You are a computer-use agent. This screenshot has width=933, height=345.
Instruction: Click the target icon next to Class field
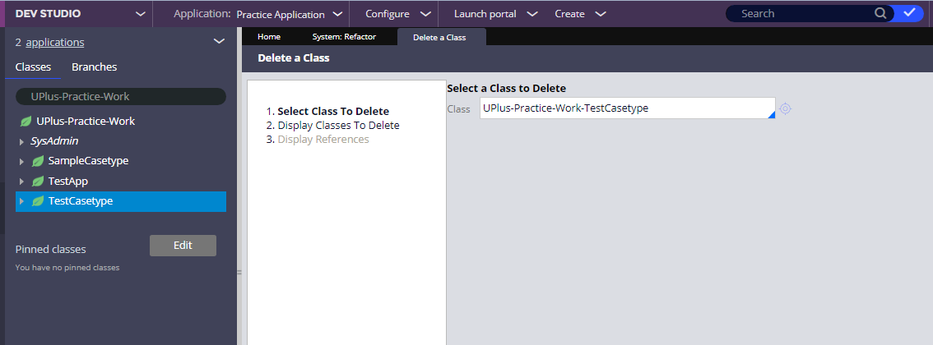click(786, 108)
